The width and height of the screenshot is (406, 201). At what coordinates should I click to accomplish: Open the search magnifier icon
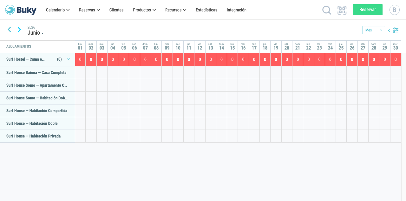[x=327, y=10]
